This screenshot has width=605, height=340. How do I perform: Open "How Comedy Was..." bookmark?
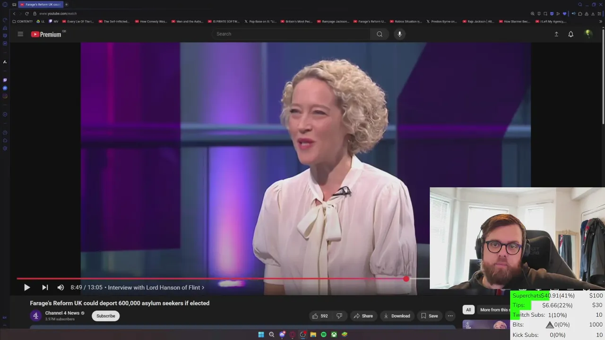(151, 21)
